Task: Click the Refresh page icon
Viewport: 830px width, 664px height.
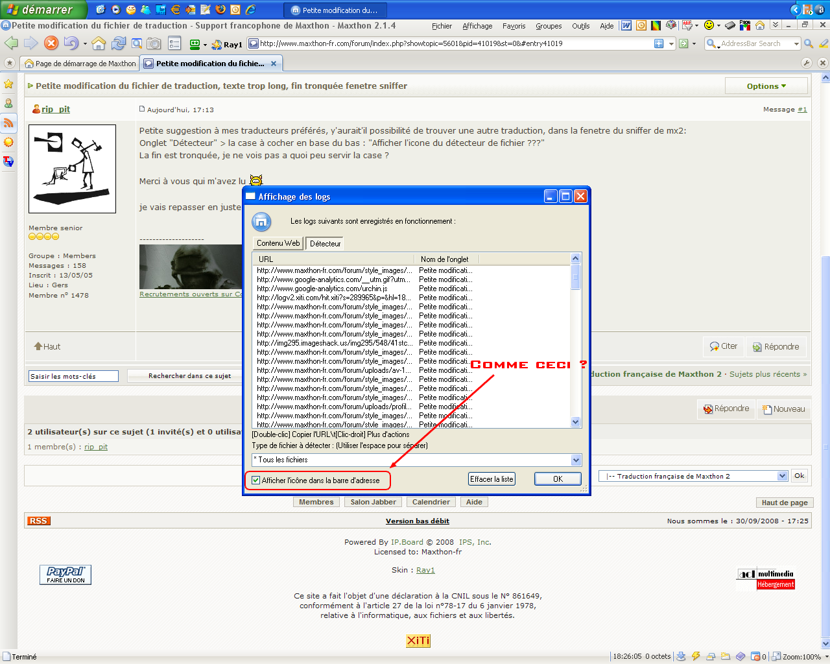Action: (118, 43)
